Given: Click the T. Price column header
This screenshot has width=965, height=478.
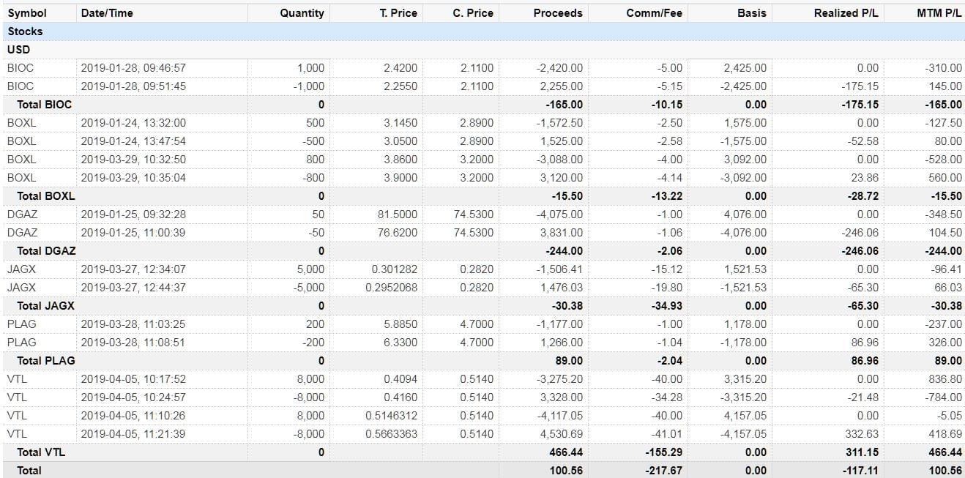Looking at the screenshot, I should pos(398,13).
